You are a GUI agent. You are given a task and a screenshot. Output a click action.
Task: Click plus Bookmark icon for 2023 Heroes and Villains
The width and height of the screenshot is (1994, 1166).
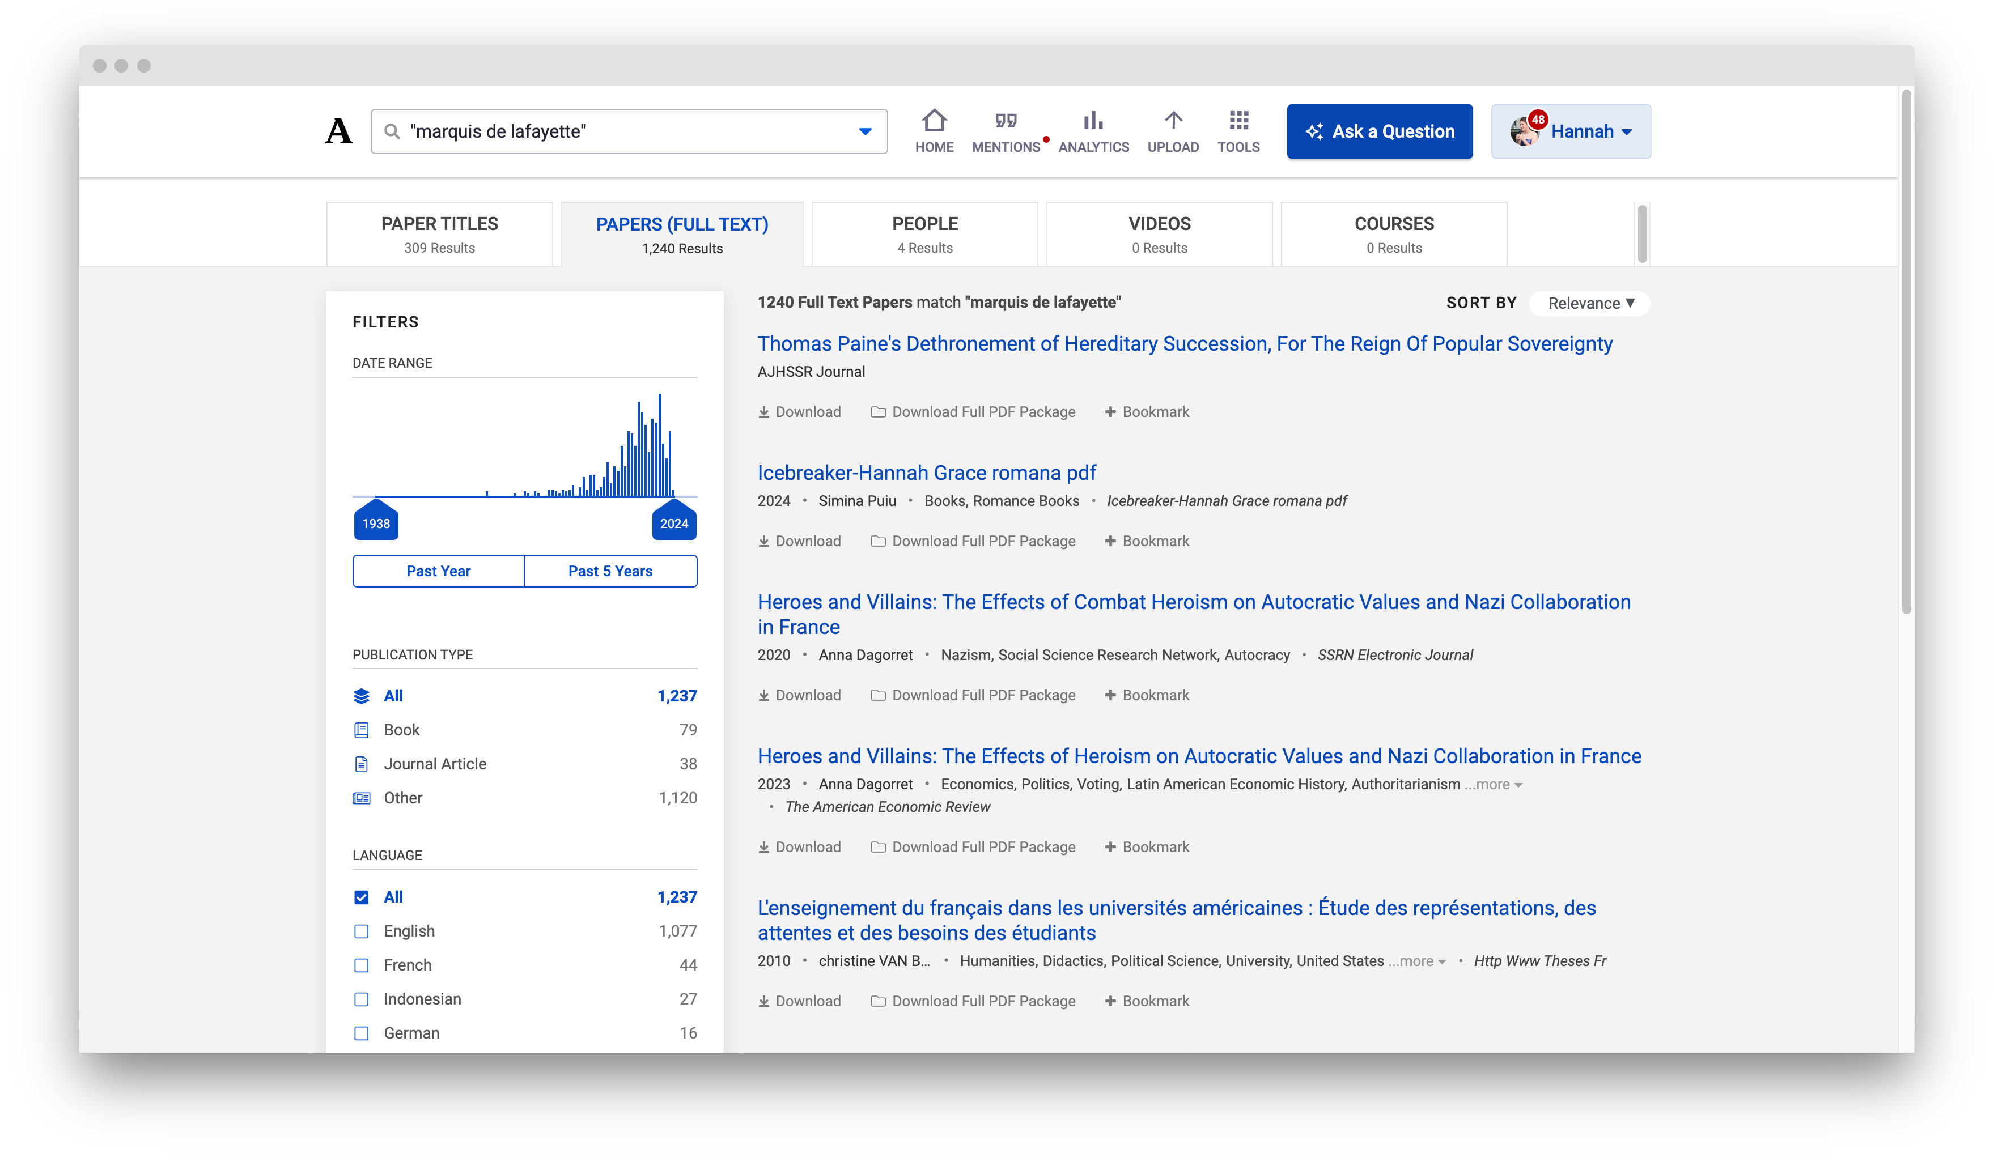(1110, 847)
